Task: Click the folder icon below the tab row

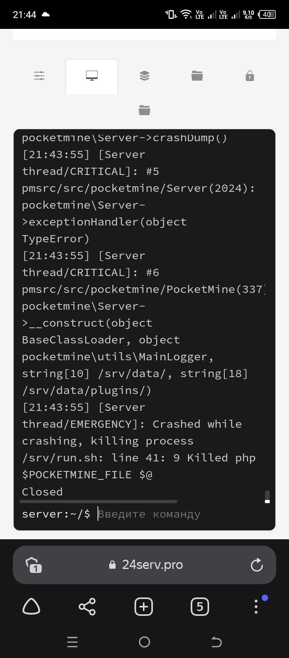Action: [144, 110]
